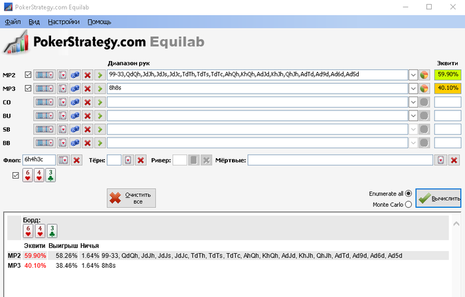Click green arrow in MP3 row

pos(100,88)
